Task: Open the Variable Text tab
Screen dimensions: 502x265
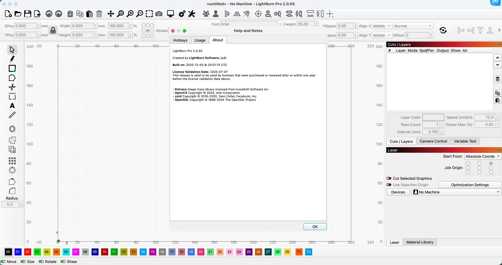Action: [465, 141]
